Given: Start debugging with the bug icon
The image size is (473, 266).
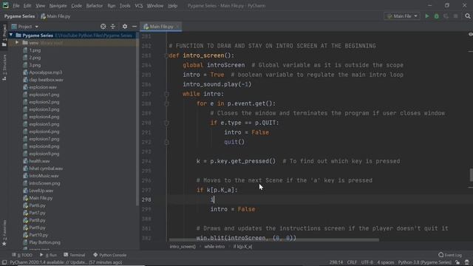Looking at the screenshot, I should click(x=437, y=16).
